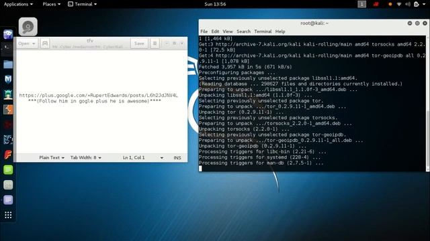
Task: Launch Metasploit from the dock
Action: point(8,79)
